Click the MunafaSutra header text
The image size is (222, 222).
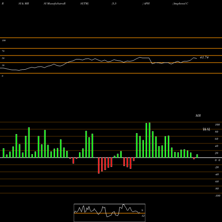click(55, 4)
